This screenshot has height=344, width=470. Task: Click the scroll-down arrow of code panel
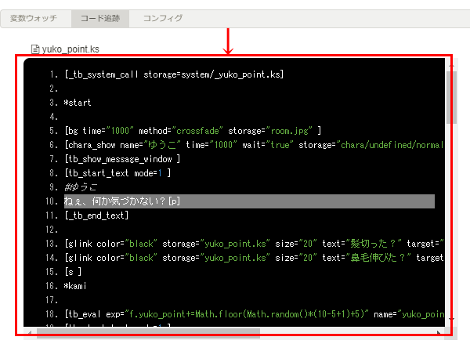pyautogui.click(x=451, y=319)
